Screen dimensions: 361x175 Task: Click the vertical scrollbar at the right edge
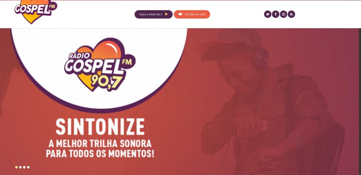tap(360, 101)
